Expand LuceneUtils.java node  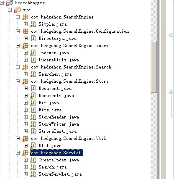[26, 60]
